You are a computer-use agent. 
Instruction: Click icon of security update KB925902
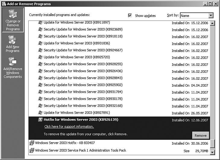[40, 85]
